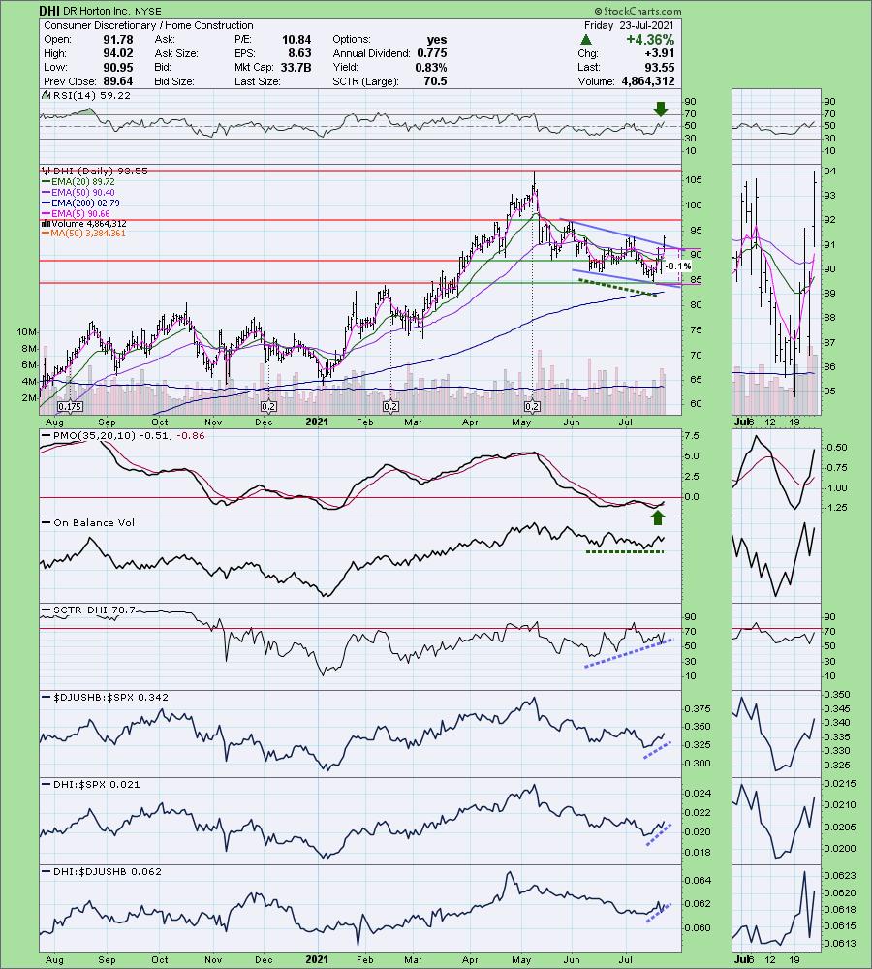This screenshot has width=872, height=969.
Task: Click the $DJUSHB:$SPX 0.342 label
Action: tap(110, 697)
